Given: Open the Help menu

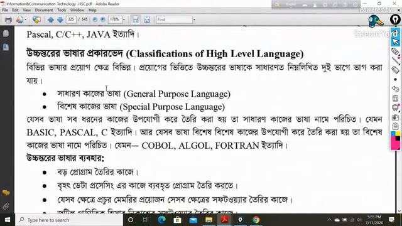Looking at the screenshot, I should pos(92,10).
